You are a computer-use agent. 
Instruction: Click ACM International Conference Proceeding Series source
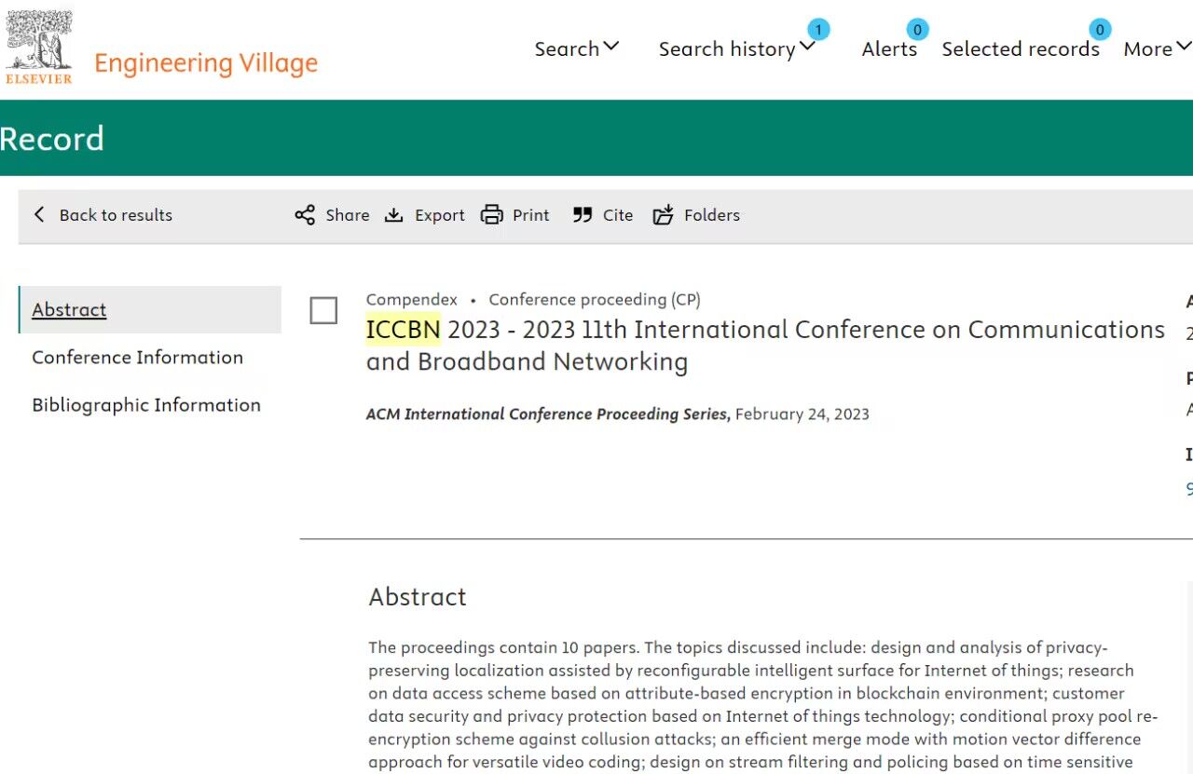coord(548,414)
